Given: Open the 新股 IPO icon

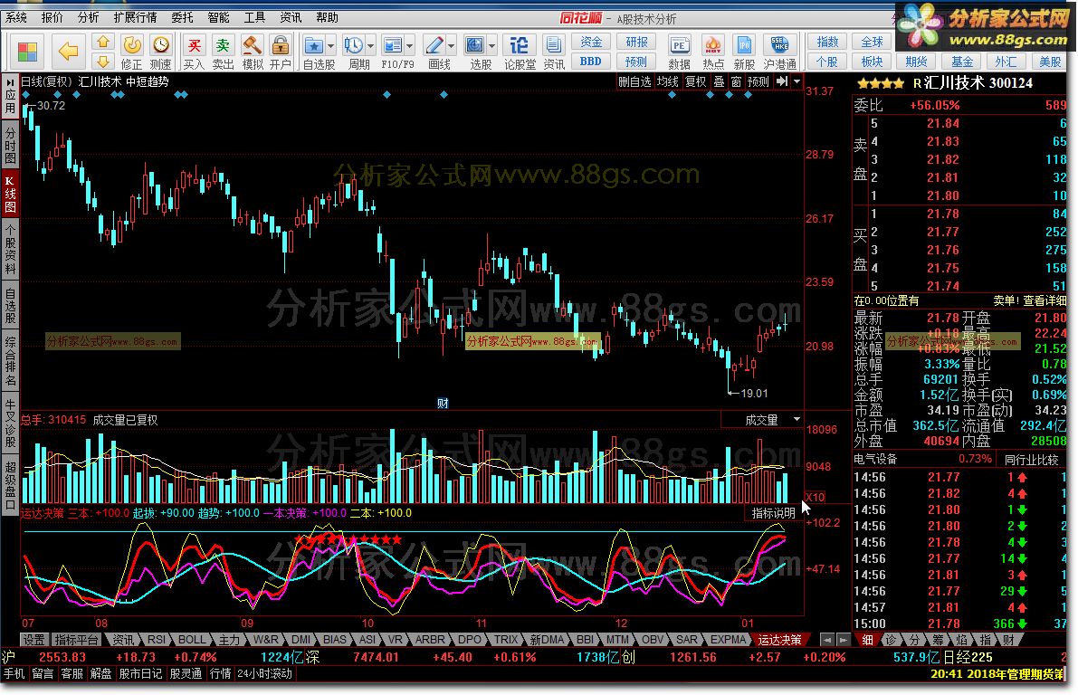Looking at the screenshot, I should point(745,52).
